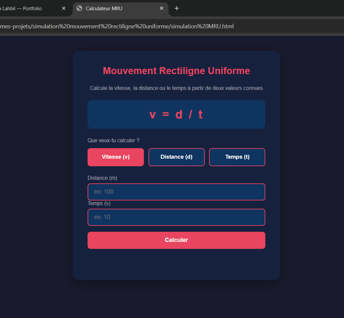Click the 'Que veux-tu calculer ?' label
The image size is (344, 318).
click(x=114, y=140)
